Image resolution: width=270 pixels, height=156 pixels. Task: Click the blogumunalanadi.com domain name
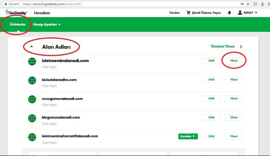click(x=61, y=117)
